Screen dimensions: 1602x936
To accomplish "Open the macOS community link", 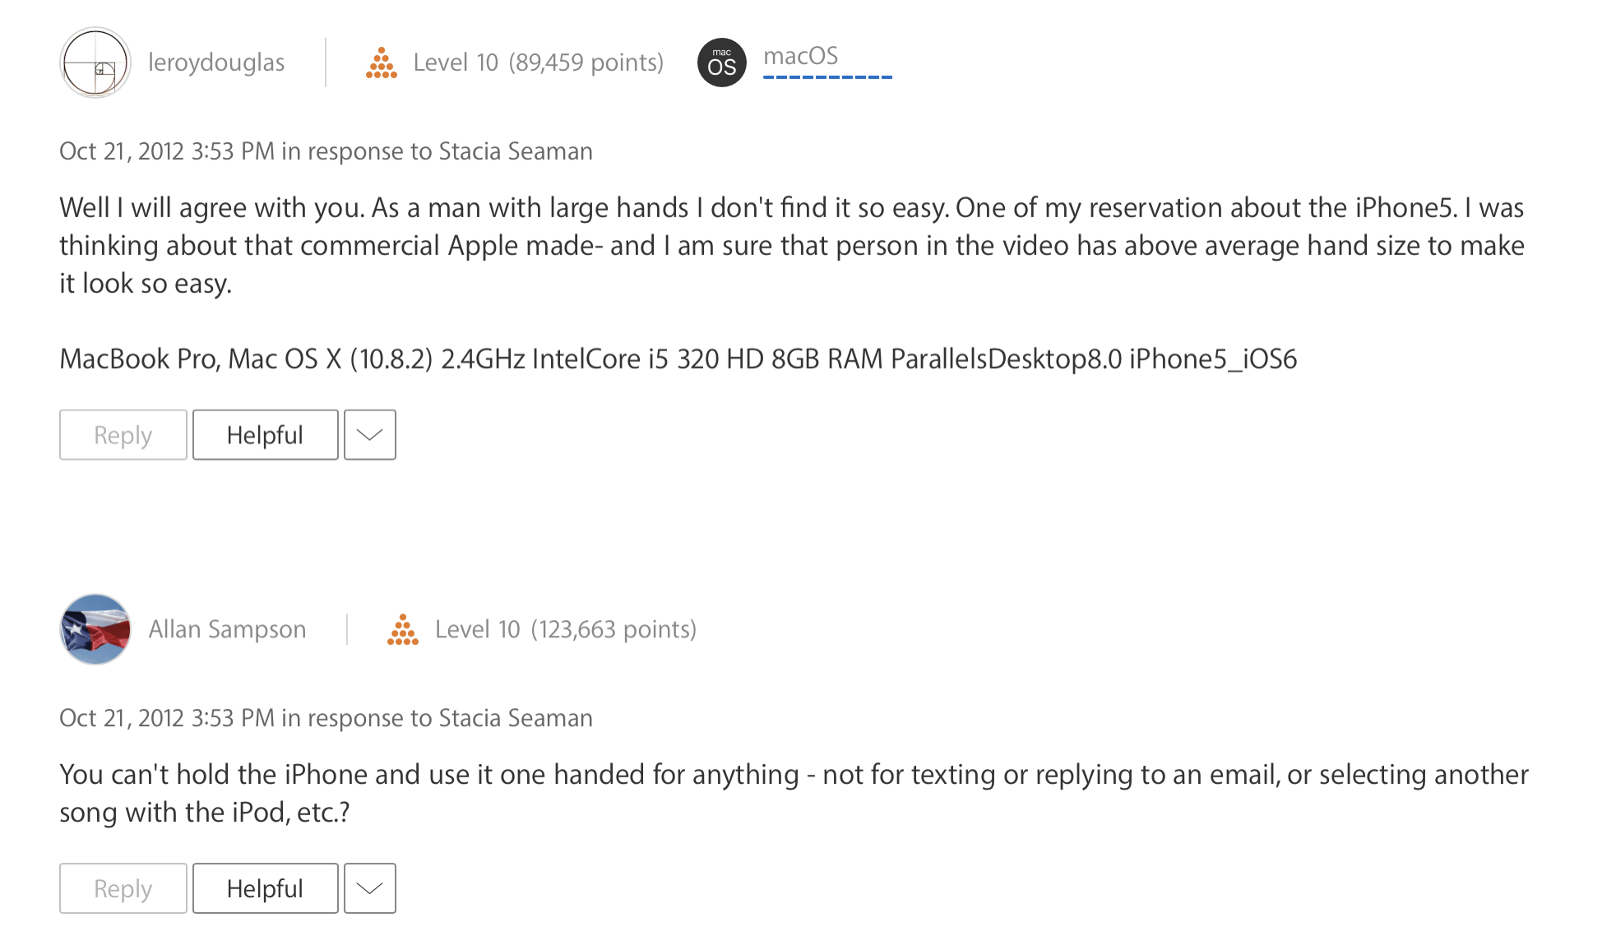I will click(x=800, y=56).
